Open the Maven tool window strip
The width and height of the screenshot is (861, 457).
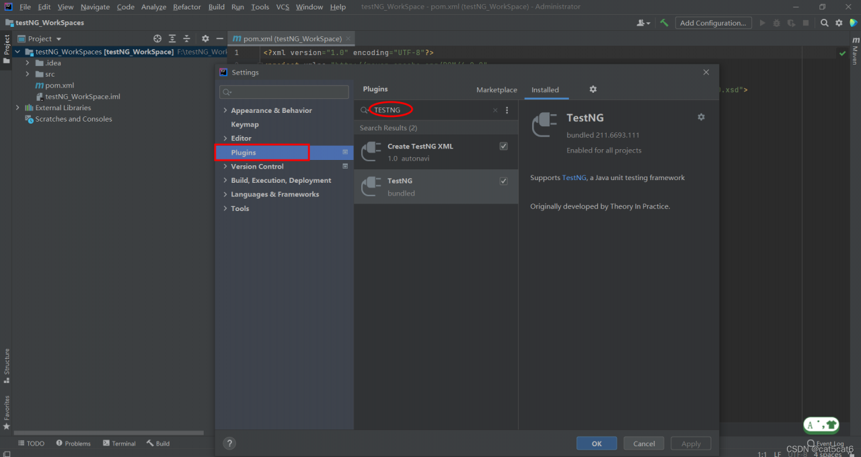(x=855, y=50)
